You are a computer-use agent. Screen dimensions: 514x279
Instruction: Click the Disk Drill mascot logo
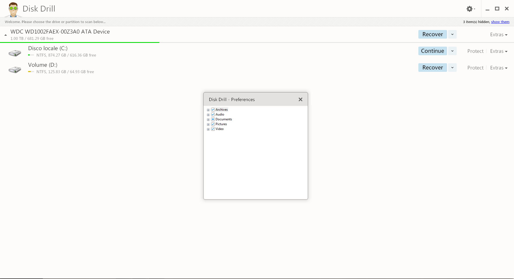click(x=13, y=9)
